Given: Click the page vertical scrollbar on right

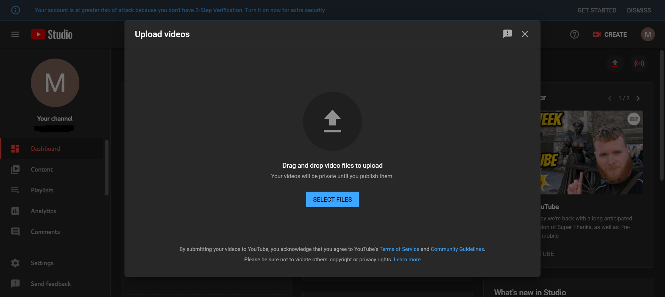Looking at the screenshot, I should click(x=662, y=115).
